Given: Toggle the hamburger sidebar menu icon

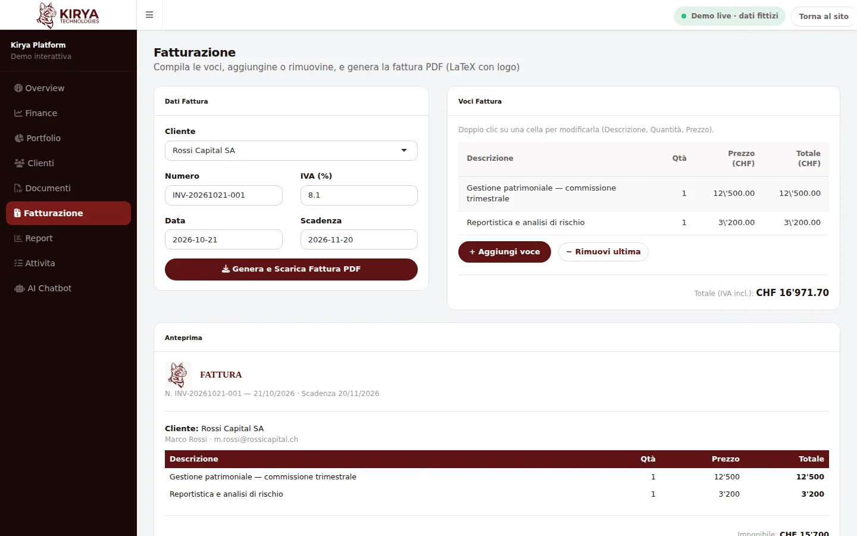Looking at the screenshot, I should [149, 15].
